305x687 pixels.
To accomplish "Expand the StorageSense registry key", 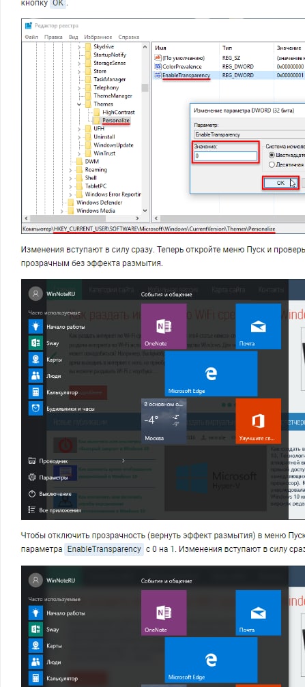I will [x=79, y=63].
